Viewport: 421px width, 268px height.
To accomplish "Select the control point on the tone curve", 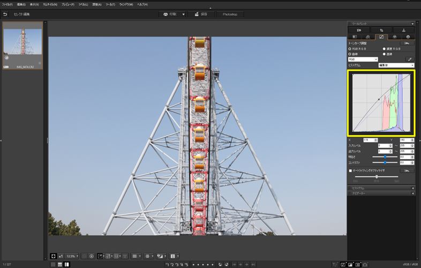I will (379, 100).
